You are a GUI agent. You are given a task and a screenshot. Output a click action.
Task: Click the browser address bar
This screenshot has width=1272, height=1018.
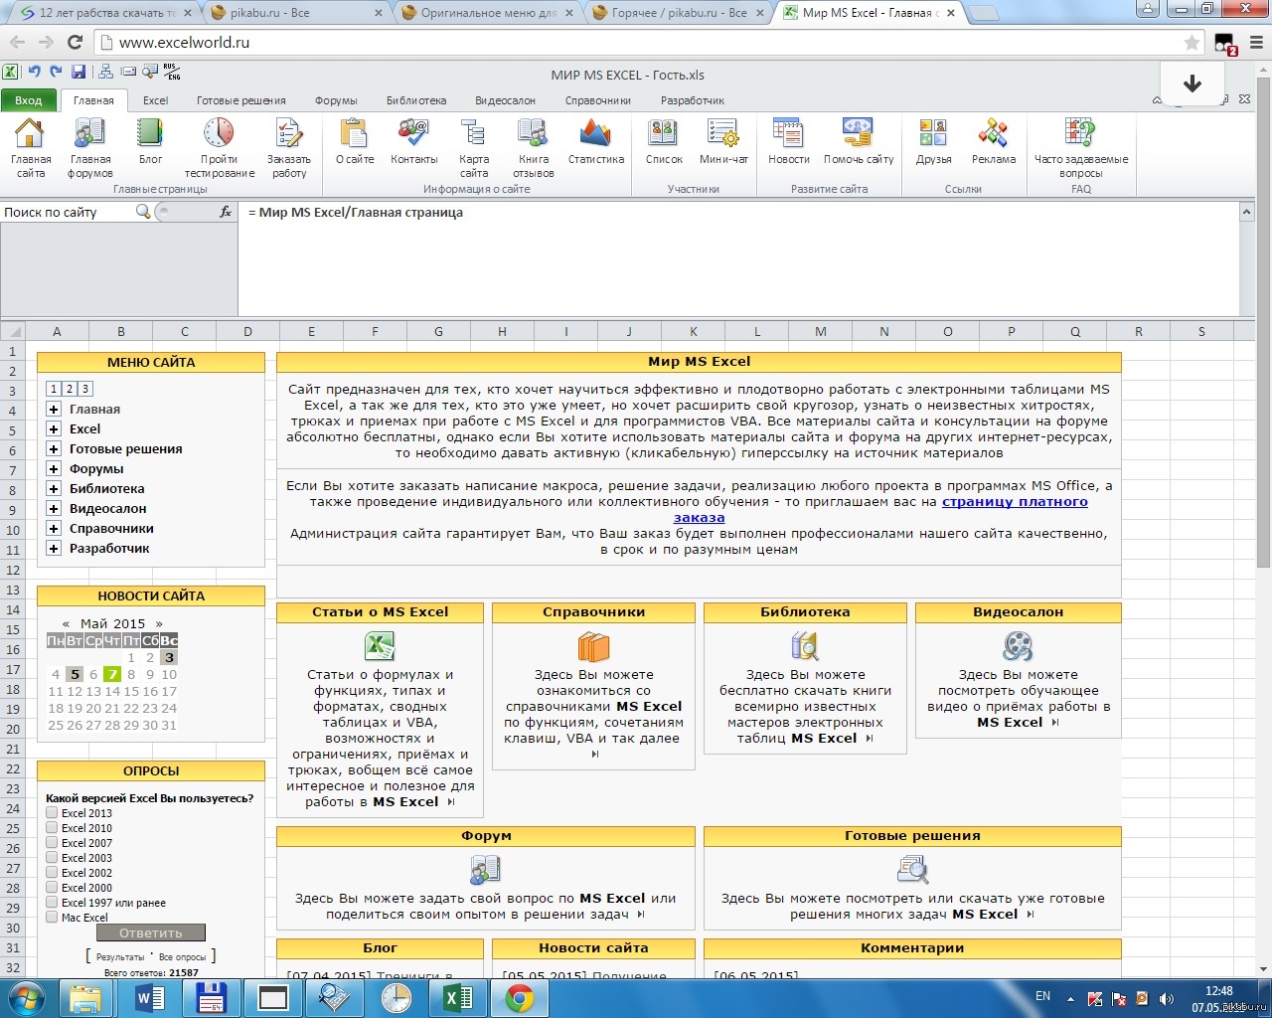pos(646,43)
